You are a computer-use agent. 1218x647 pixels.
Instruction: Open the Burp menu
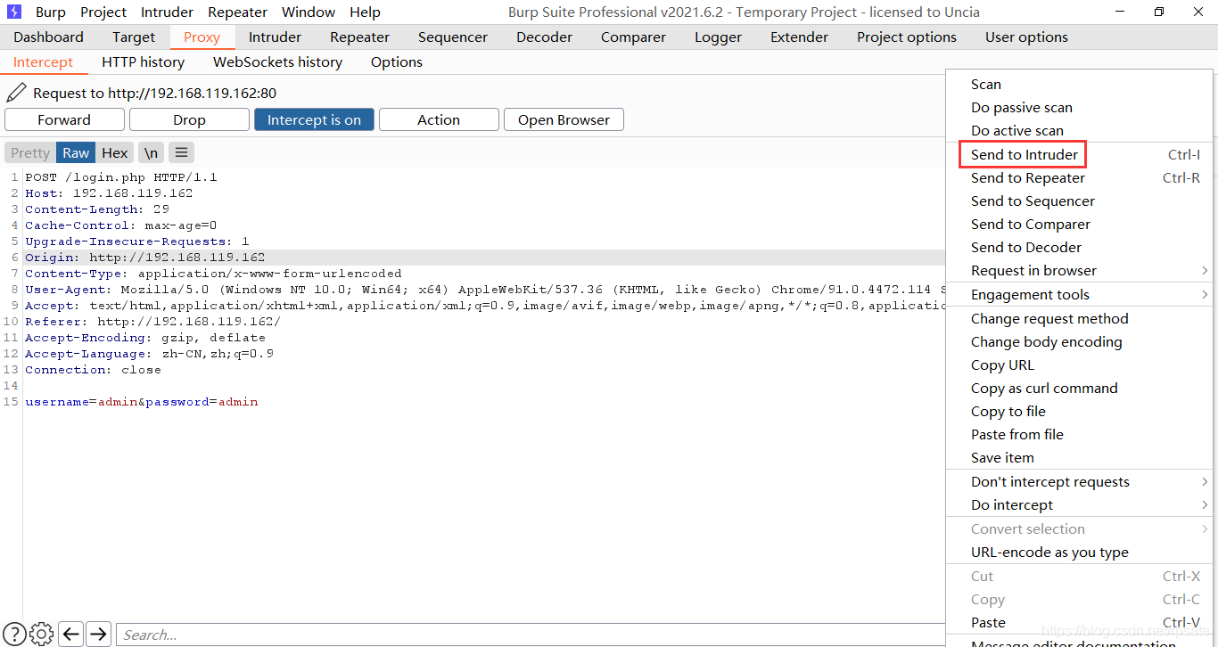pos(51,12)
